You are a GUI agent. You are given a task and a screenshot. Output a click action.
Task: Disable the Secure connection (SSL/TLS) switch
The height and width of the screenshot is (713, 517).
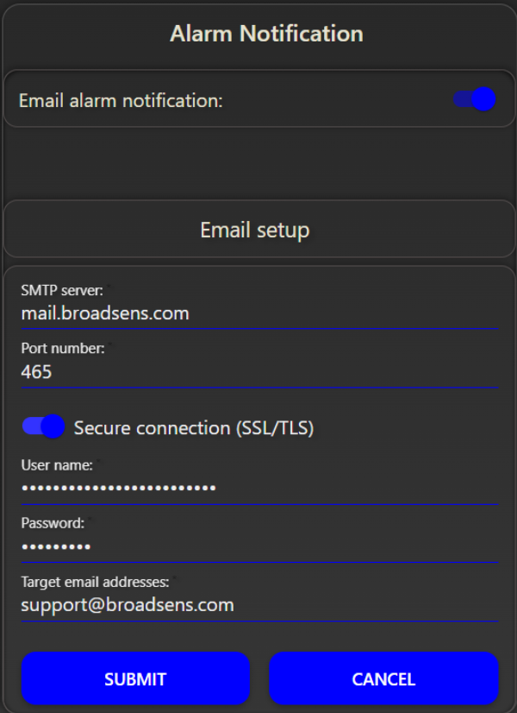click(x=43, y=426)
